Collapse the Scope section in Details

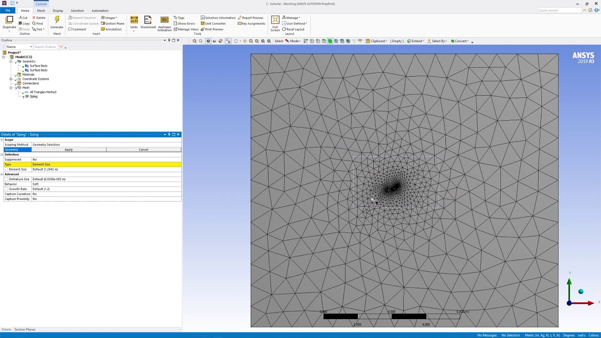pyautogui.click(x=2, y=139)
